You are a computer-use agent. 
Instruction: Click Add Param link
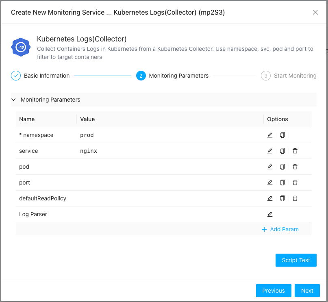click(280, 229)
